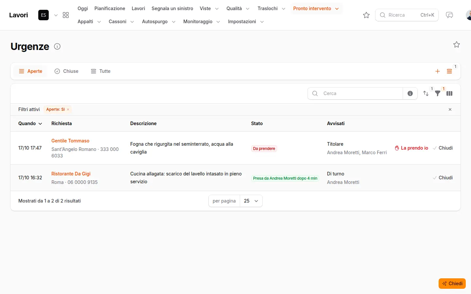The width and height of the screenshot is (471, 294).
Task: Click 'La prendo io' for Gentile Tommaso
Action: 411,148
